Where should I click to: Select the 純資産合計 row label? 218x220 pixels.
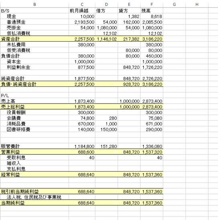tap(34, 78)
